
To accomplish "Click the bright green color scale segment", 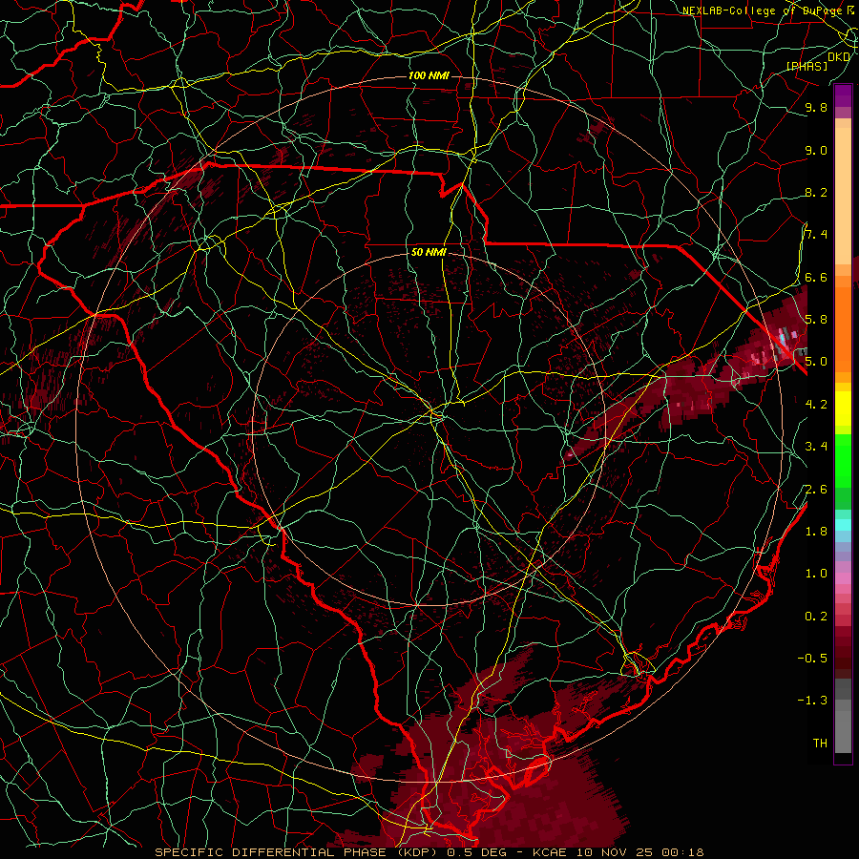I will (843, 460).
